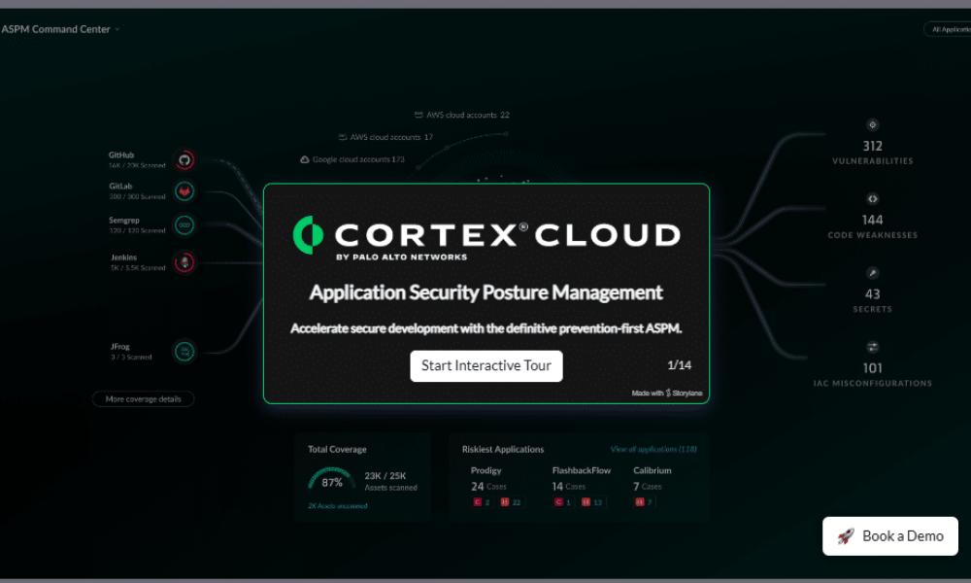
Task: Click the Google cloud accounts icon
Action: pyautogui.click(x=305, y=159)
